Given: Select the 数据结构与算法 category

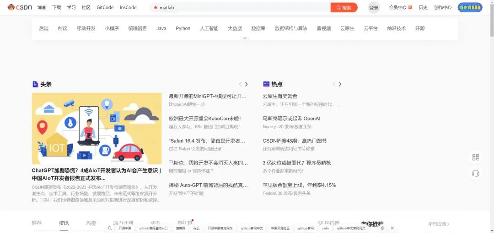Looking at the screenshot, I should [x=291, y=28].
